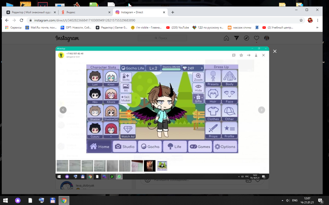Open Gifts in Gacha Life

point(198,98)
